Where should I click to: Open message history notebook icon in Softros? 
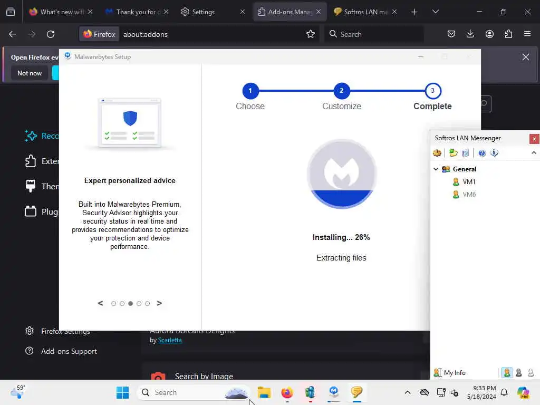465,153
